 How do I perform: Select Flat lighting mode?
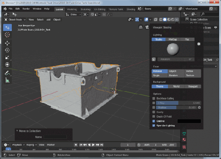(187, 39)
